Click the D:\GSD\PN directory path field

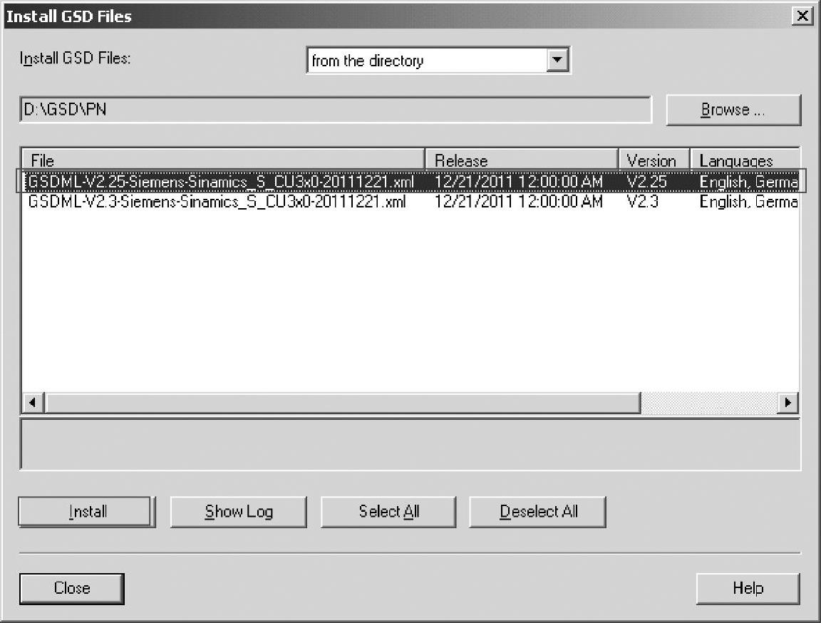click(336, 110)
